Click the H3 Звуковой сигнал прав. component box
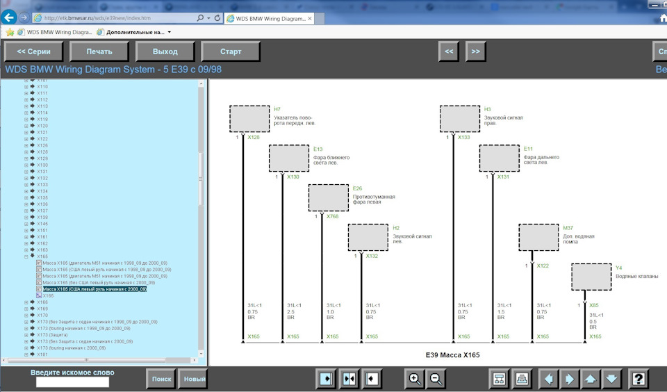Screen dimensions: 667x392 (x=460, y=119)
